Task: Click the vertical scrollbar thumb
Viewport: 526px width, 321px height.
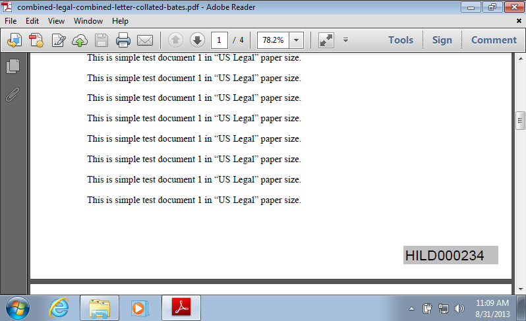Action: [520, 121]
